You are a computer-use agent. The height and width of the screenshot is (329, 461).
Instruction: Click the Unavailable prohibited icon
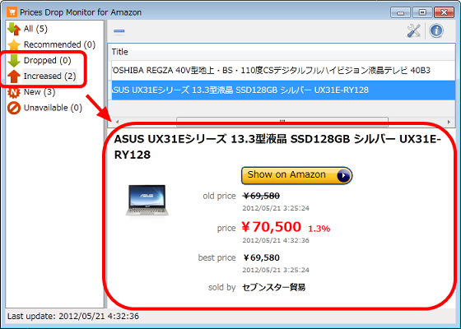pyautogui.click(x=14, y=108)
